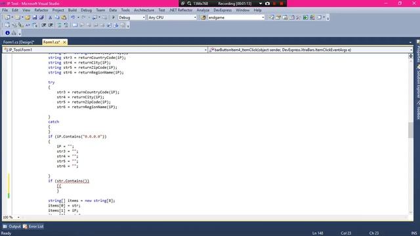This screenshot has height=236, width=420.
Task: Open the Refactor menu
Action: (x=41, y=10)
